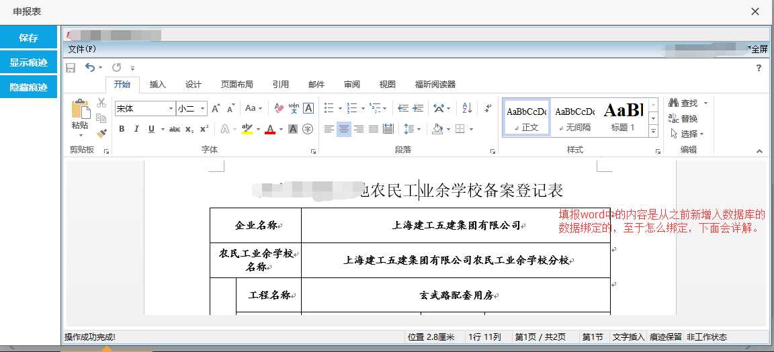This screenshot has height=352, width=774.
Task: Click the 保存 button
Action: pyautogui.click(x=29, y=38)
